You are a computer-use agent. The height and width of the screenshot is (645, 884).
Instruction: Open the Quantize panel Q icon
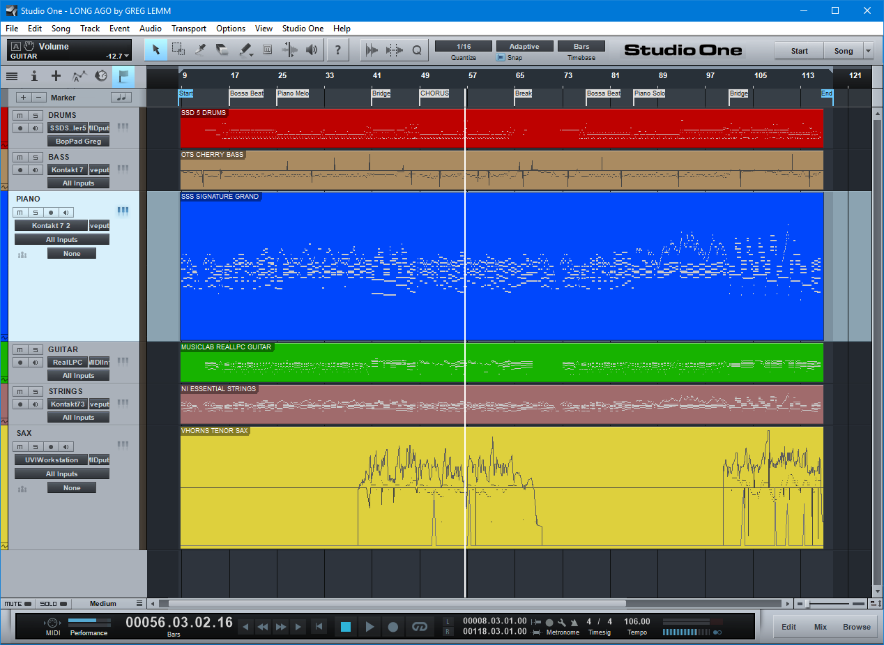[x=417, y=50]
